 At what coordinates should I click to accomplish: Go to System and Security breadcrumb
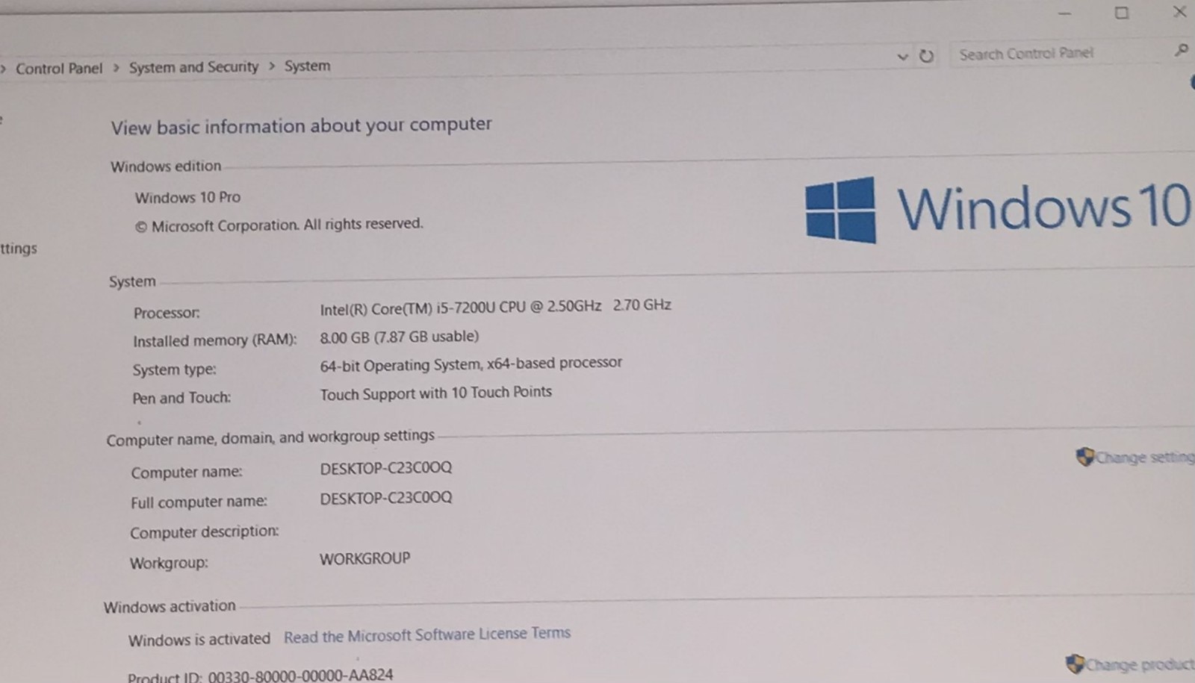pyautogui.click(x=193, y=67)
